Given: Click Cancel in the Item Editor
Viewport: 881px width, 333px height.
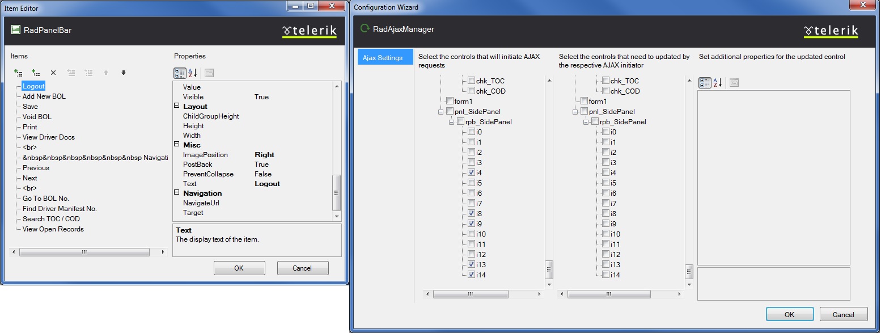Looking at the screenshot, I should point(303,268).
